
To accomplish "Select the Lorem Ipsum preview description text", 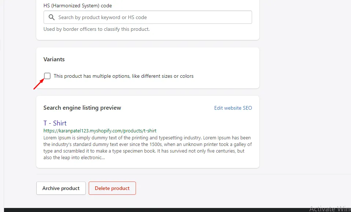I will 147,148.
